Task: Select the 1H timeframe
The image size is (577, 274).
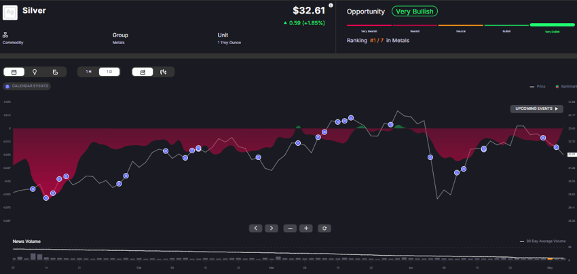Action: pyautogui.click(x=88, y=72)
